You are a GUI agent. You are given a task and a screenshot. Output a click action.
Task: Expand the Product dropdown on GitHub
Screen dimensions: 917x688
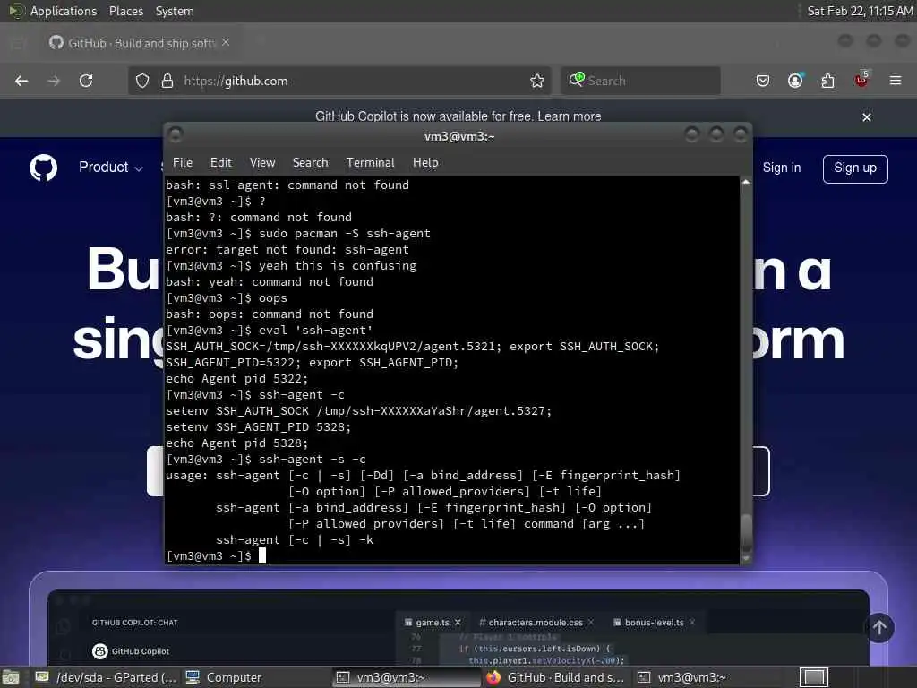pos(111,168)
